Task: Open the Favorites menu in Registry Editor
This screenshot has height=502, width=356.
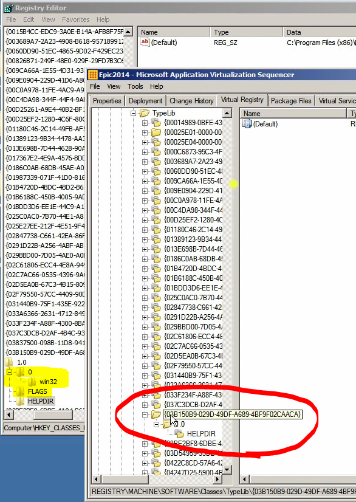Action: click(x=76, y=19)
